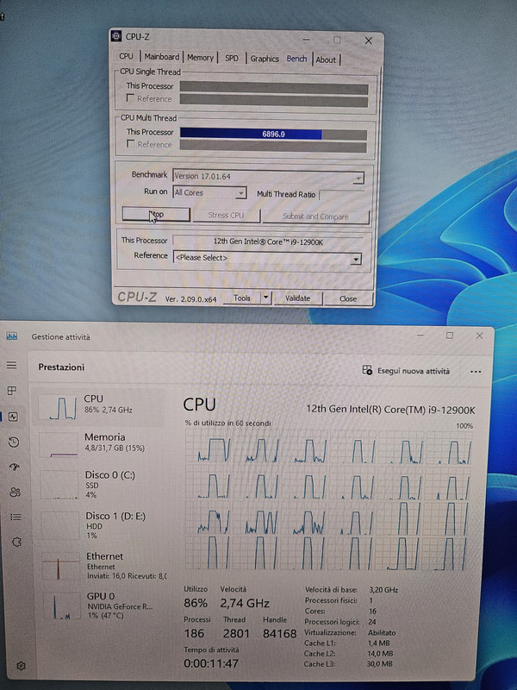Open Task Manager settings gear icon
Image resolution: width=517 pixels, height=690 pixels.
21,666
